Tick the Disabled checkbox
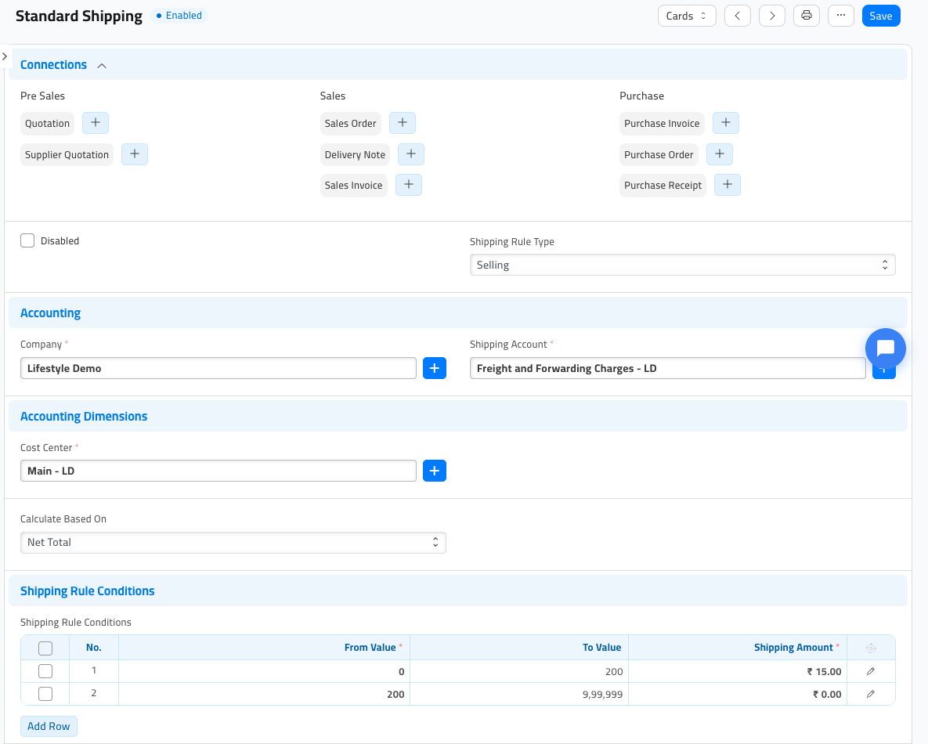 point(27,240)
